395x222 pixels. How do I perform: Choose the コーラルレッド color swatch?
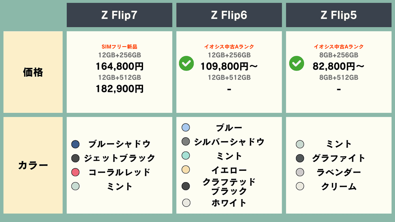coord(76,172)
